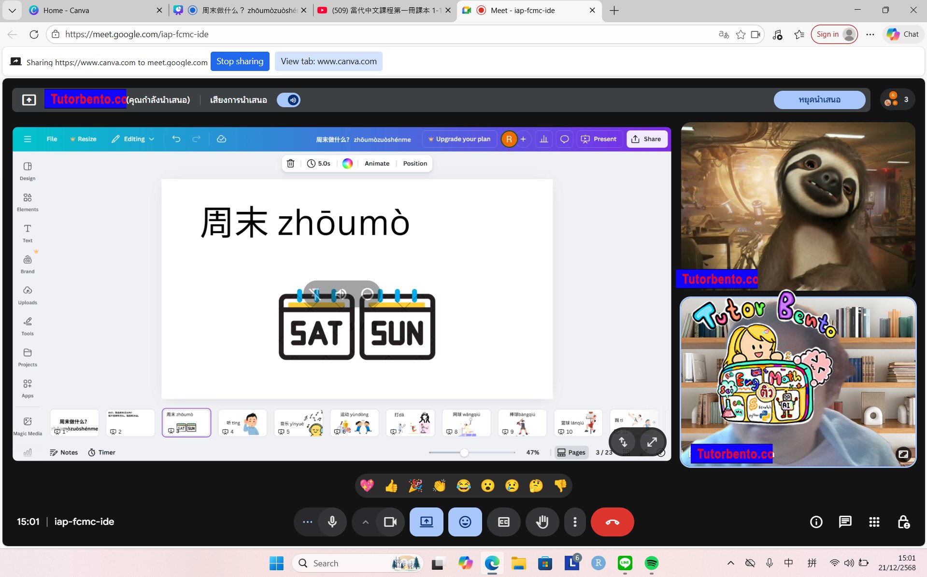
Task: Click the Stop sharing button
Action: [x=240, y=61]
